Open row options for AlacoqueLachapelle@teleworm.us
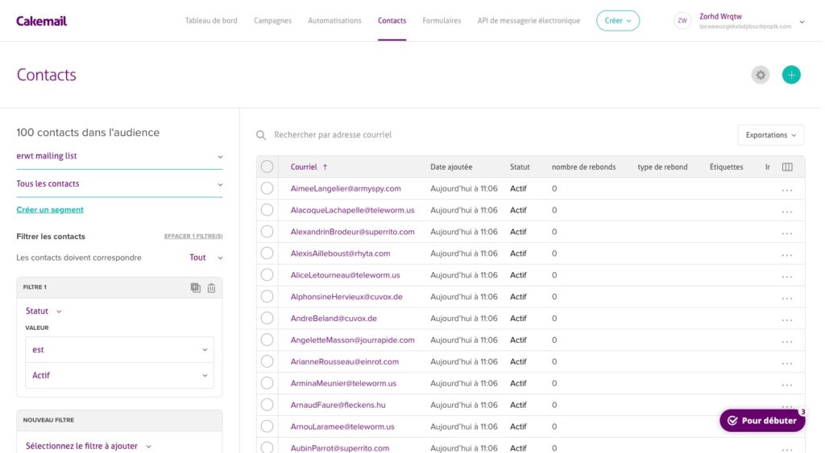 [x=786, y=211]
